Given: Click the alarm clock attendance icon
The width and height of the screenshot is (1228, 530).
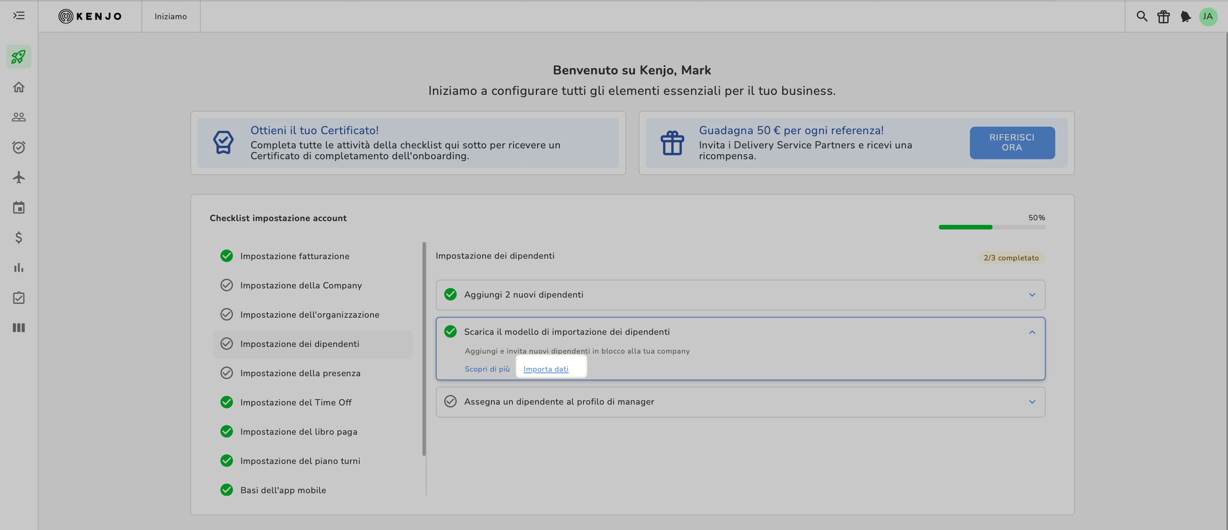Looking at the screenshot, I should pyautogui.click(x=18, y=147).
